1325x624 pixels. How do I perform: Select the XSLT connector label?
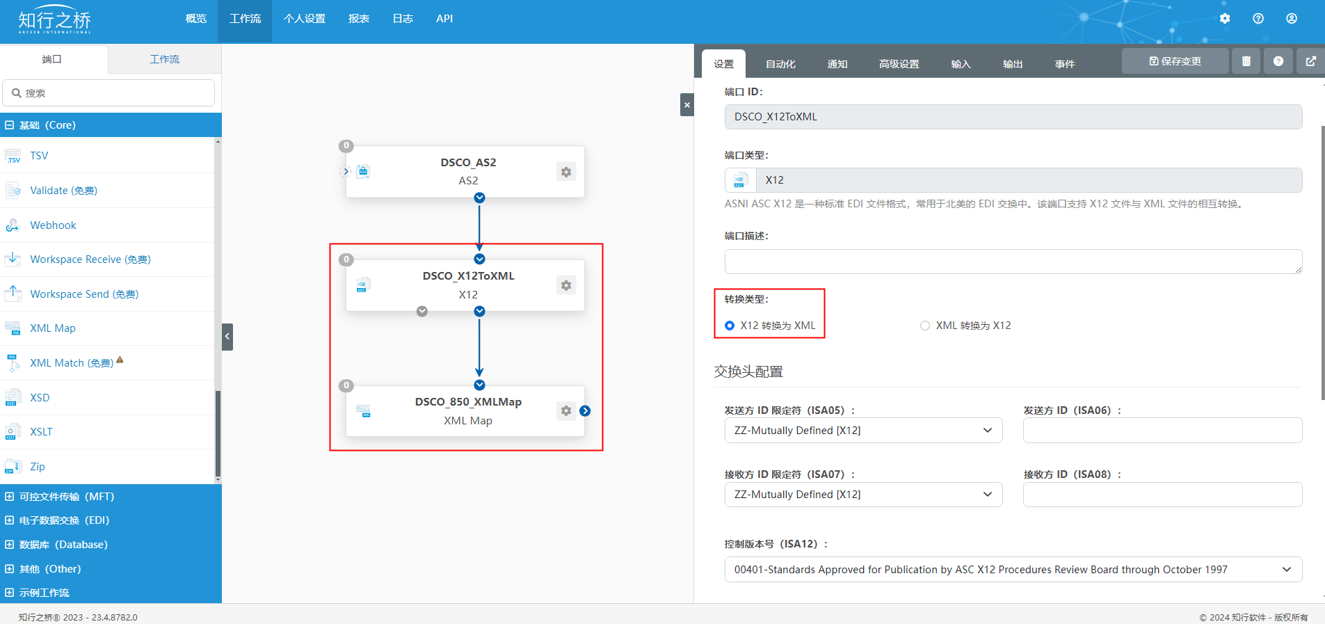(x=41, y=432)
